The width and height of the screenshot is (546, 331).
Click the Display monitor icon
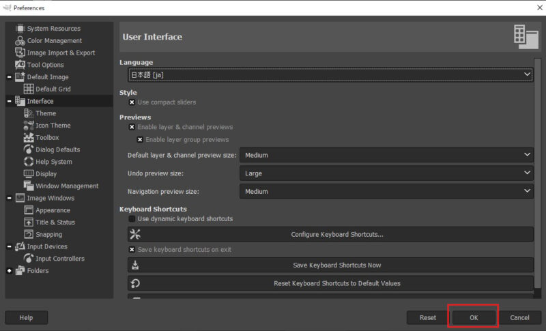pos(29,173)
